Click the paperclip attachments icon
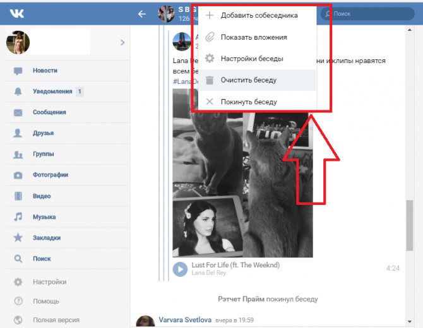Image resolution: width=423 pixels, height=328 pixels. 210,37
